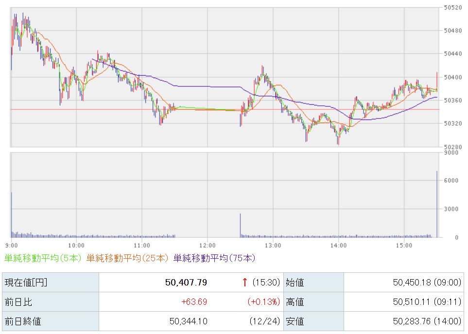Select the 12:30 afternoon-open volume bar
468x334 pixels.
point(240,225)
